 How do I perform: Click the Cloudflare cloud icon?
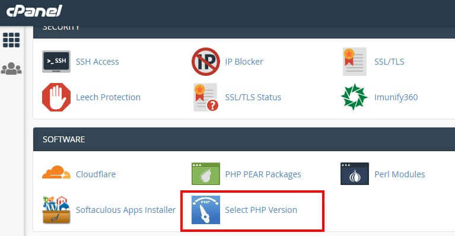coord(56,173)
